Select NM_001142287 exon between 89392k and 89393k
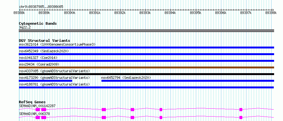Viewport: 283px width, 121px height. (133, 110)
